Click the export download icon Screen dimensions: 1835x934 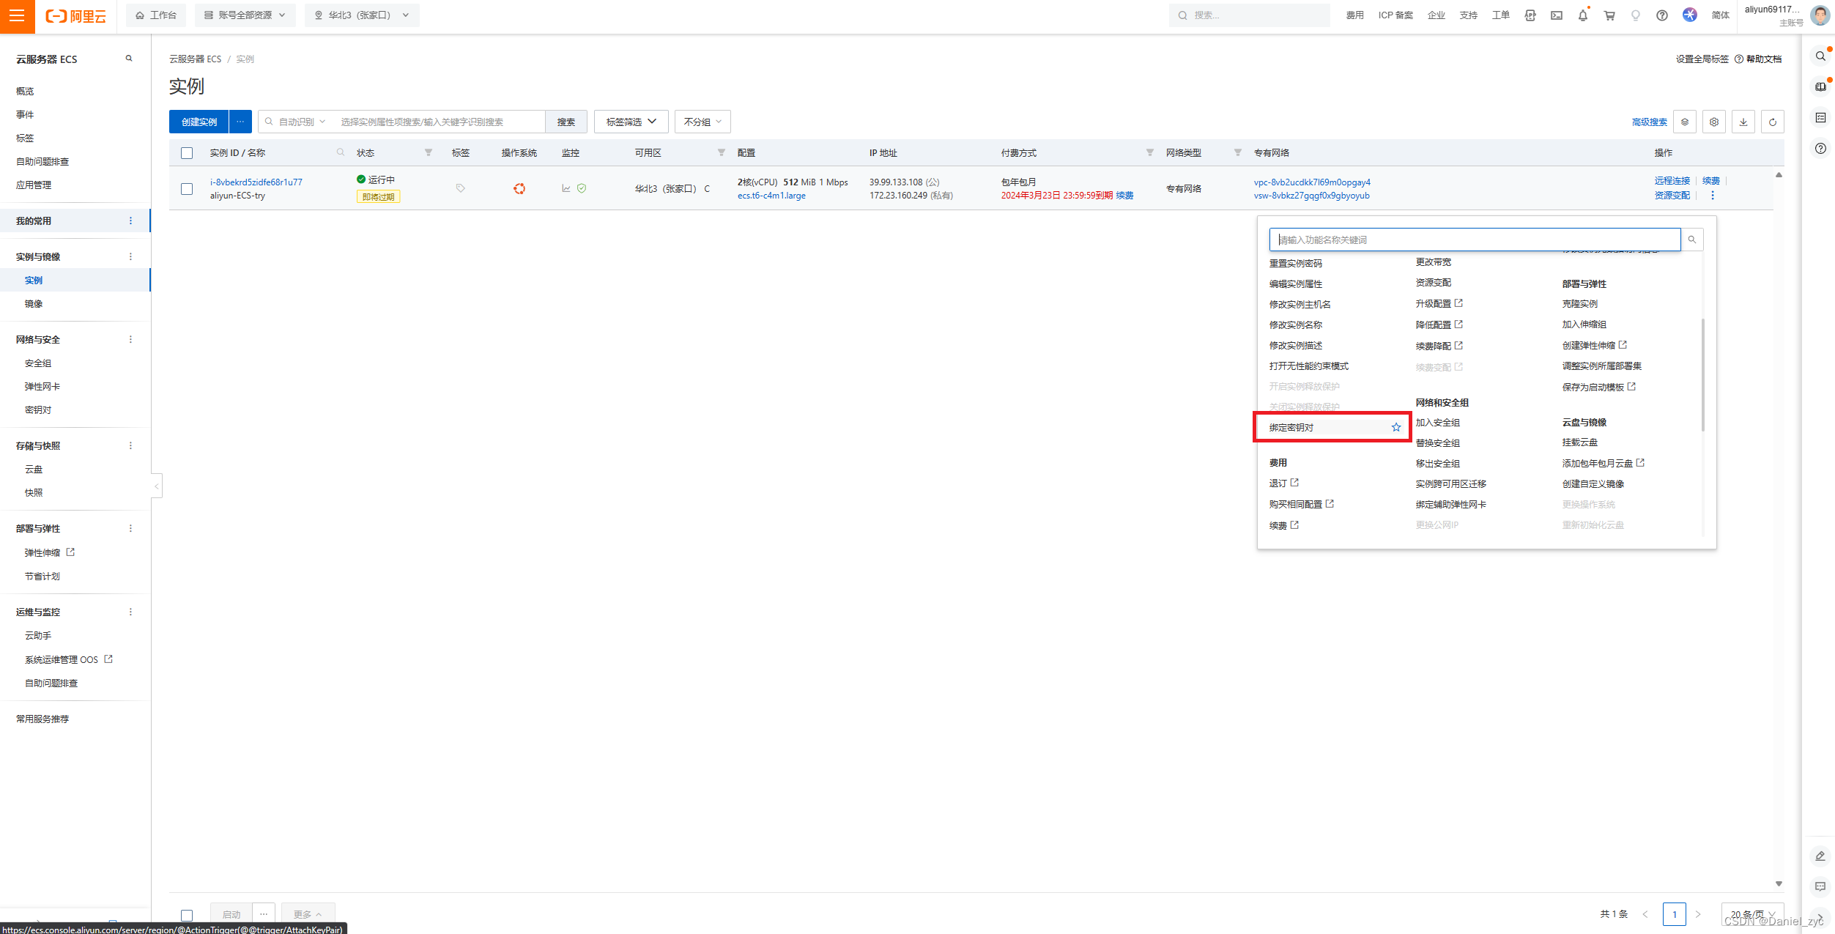[x=1743, y=122]
